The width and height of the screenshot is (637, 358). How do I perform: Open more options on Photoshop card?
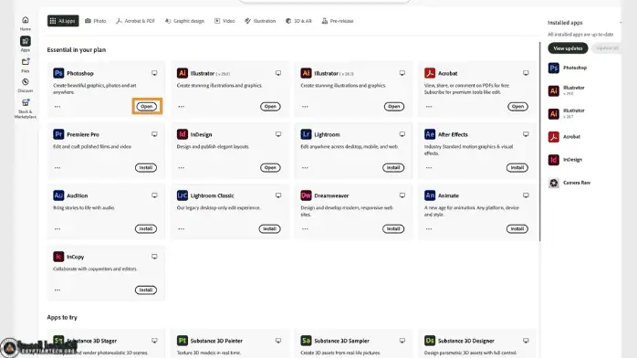(57, 107)
